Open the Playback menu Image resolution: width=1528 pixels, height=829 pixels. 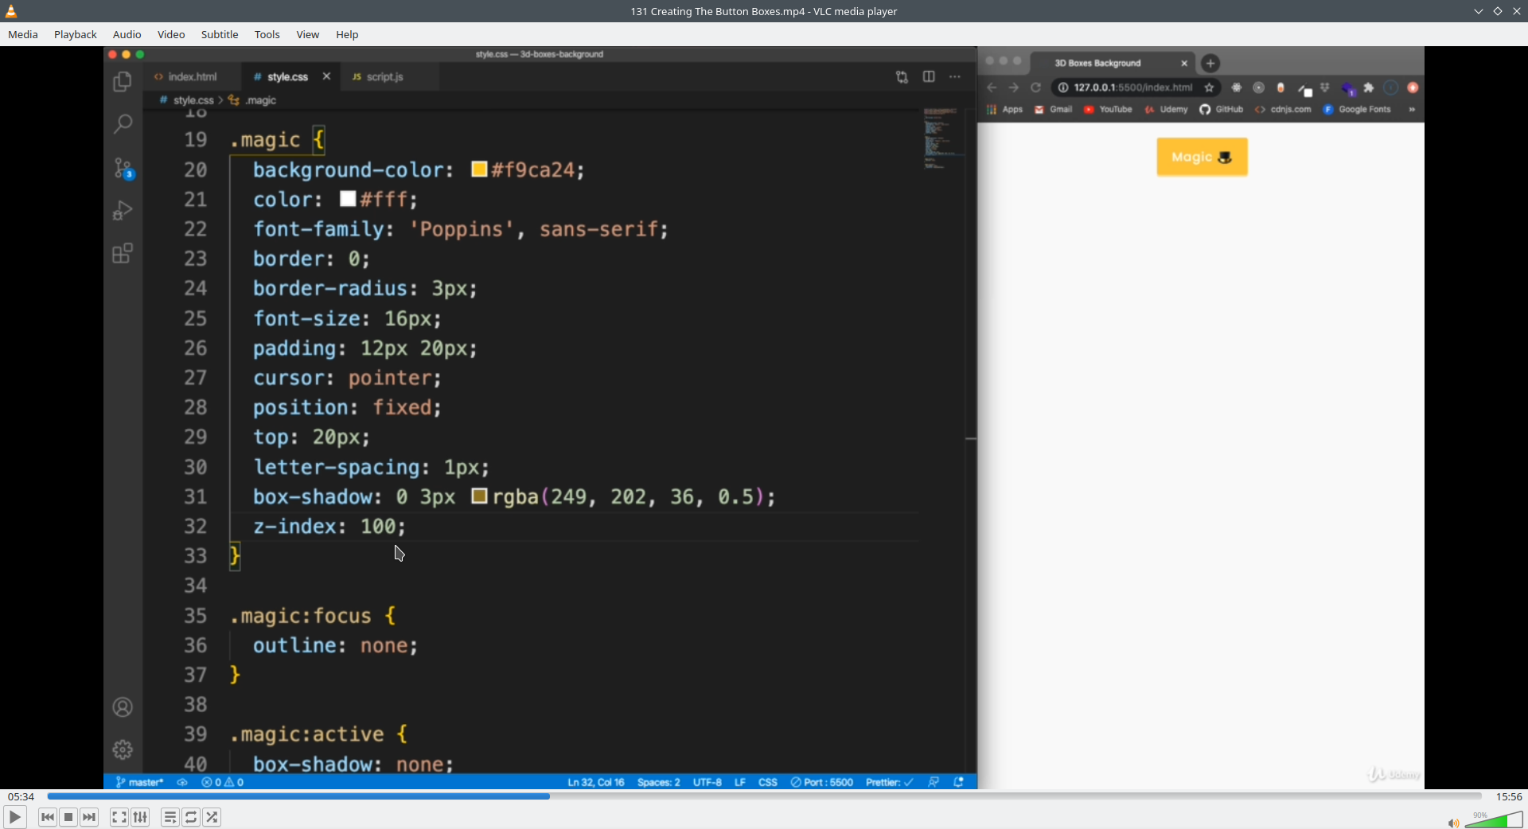pyautogui.click(x=76, y=34)
